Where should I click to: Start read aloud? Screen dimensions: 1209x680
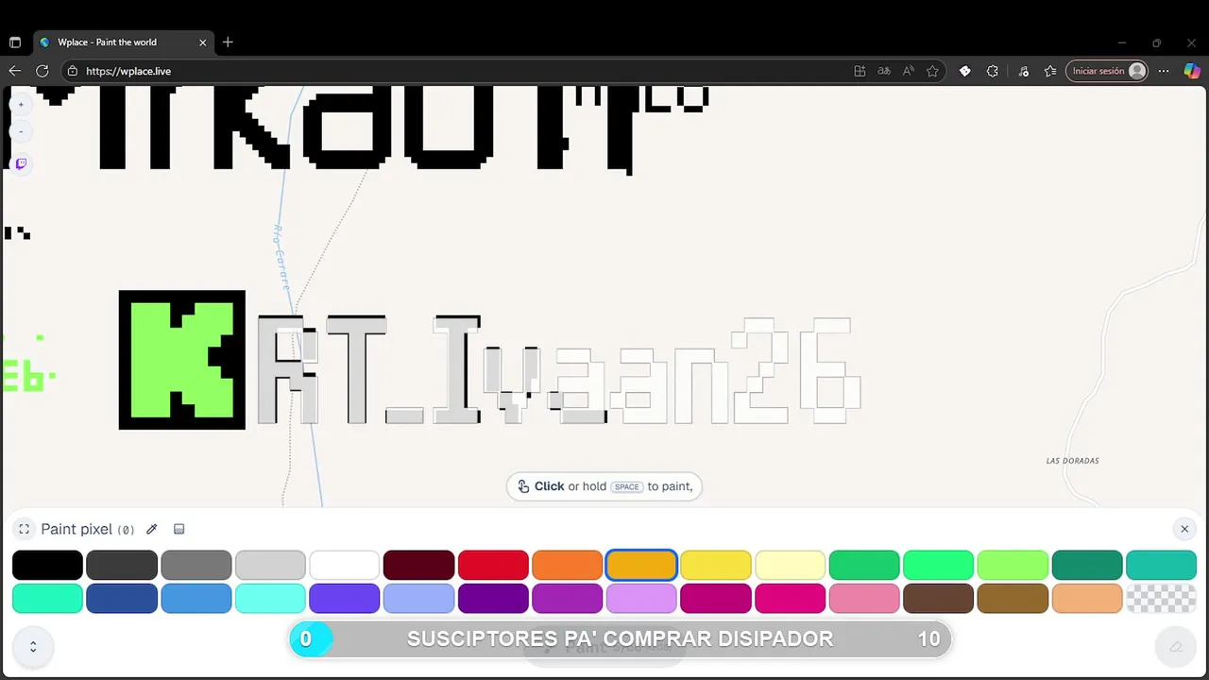(909, 71)
